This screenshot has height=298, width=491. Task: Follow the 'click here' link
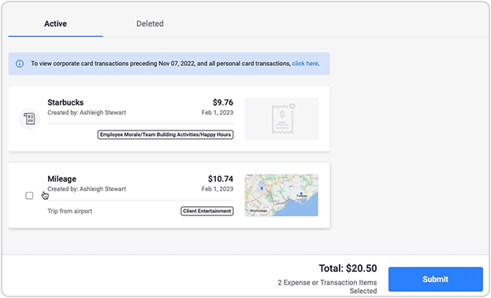point(305,64)
